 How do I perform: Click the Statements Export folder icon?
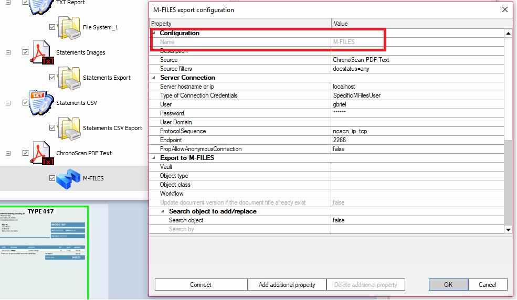click(68, 78)
